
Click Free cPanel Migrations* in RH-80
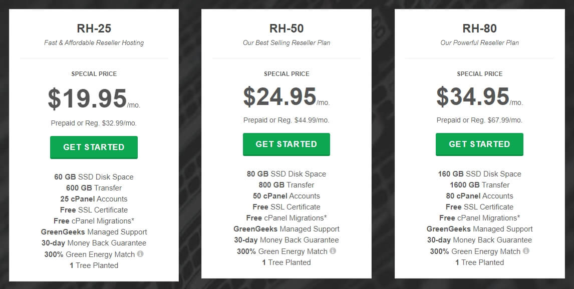[479, 218]
